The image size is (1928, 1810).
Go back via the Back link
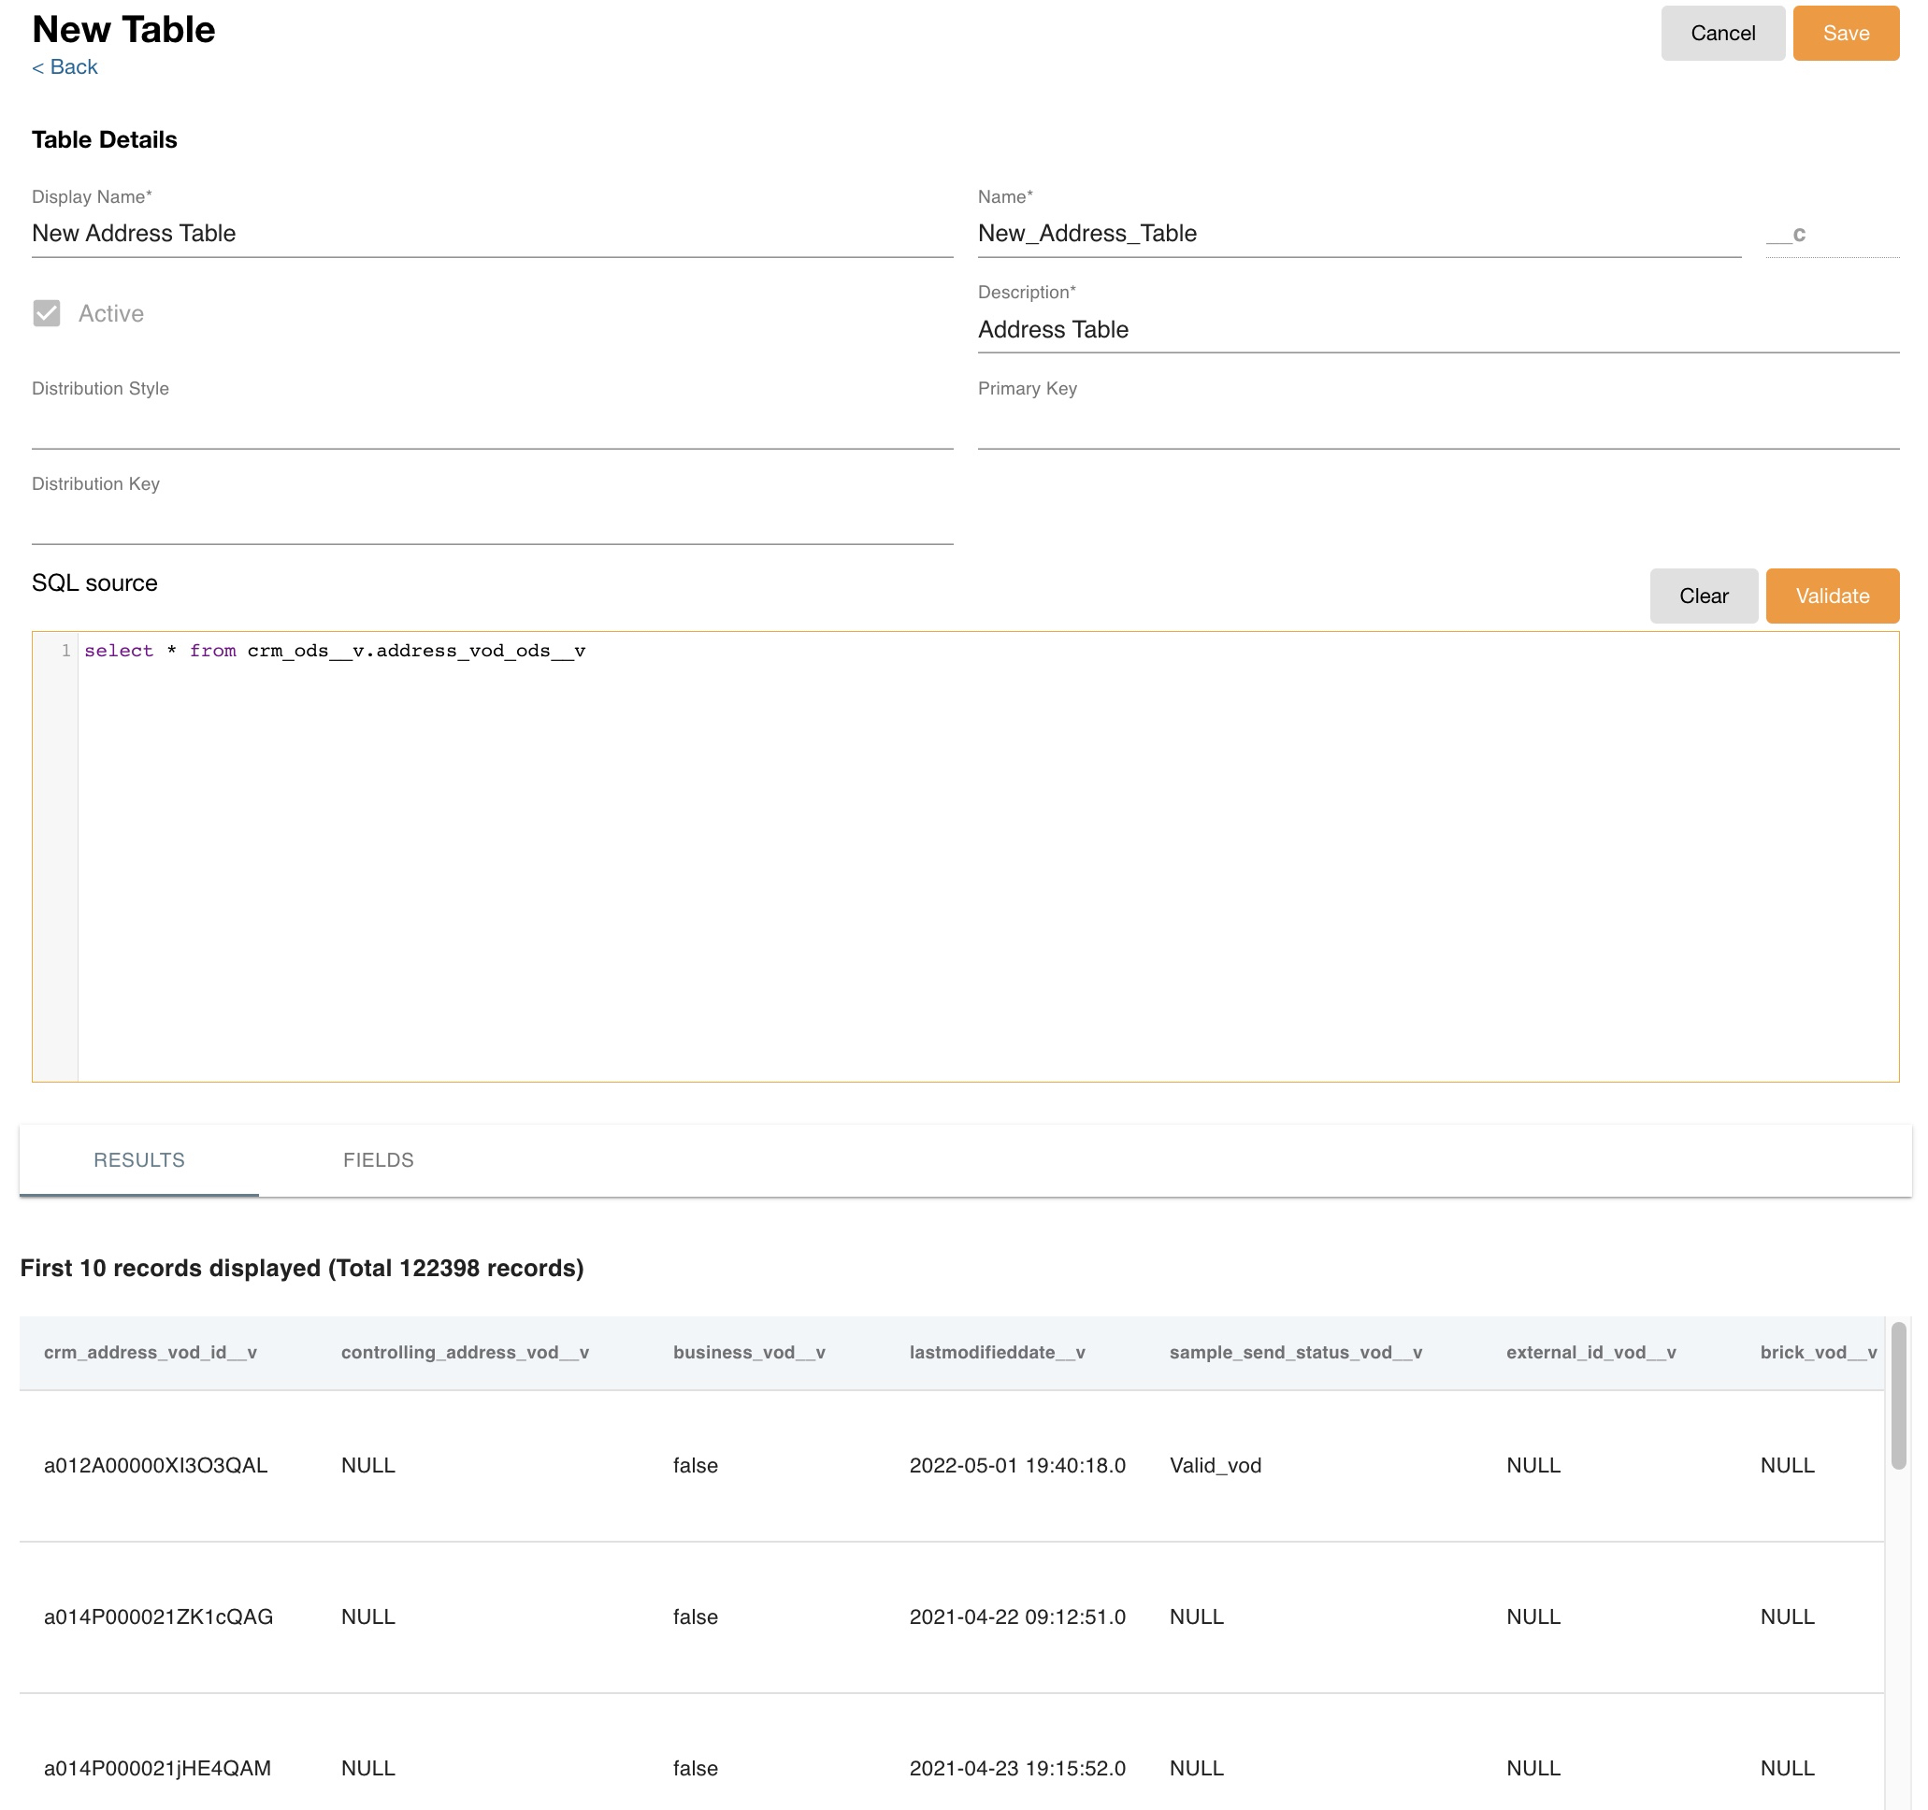65,67
